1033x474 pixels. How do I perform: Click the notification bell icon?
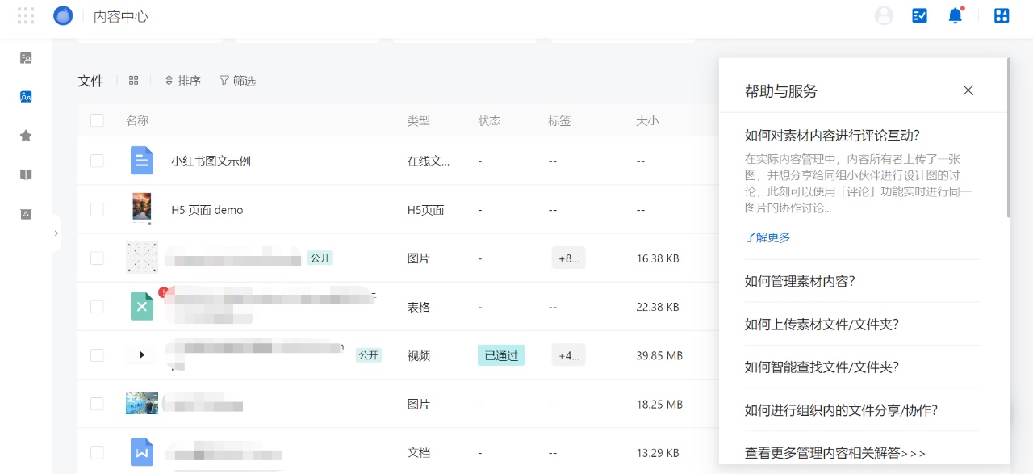click(x=956, y=15)
